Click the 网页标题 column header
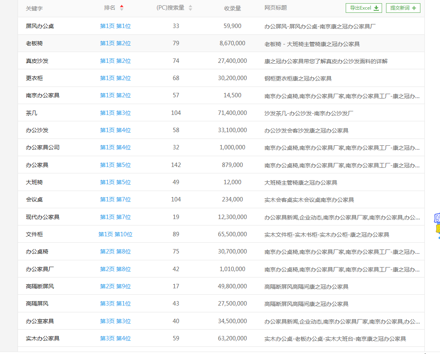The height and width of the screenshot is (354, 440). click(x=275, y=8)
